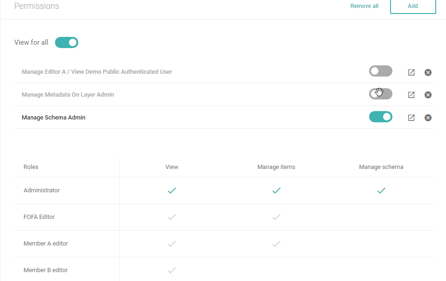The width and height of the screenshot is (446, 281).
Task: Remove Manage Metadata On Layer Admin permission
Action: coord(428,95)
